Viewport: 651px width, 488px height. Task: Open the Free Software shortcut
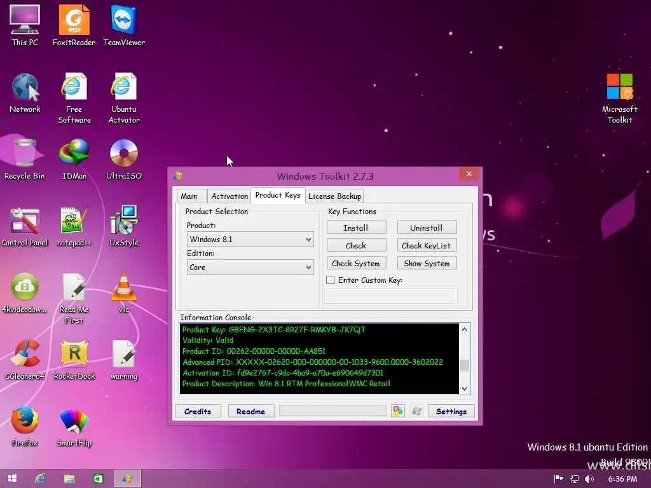click(74, 98)
